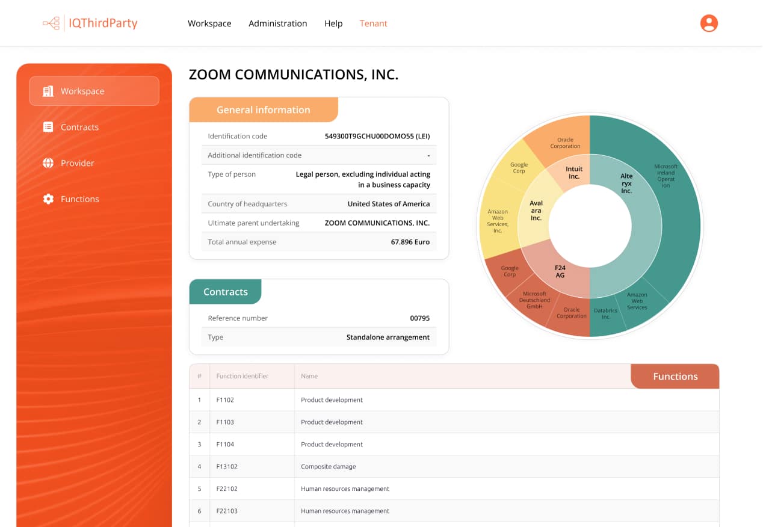The height and width of the screenshot is (527, 763).
Task: Click the Name column header
Action: click(309, 376)
